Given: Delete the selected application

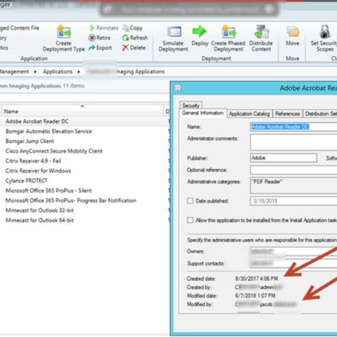Looking at the screenshot, I should [x=134, y=48].
